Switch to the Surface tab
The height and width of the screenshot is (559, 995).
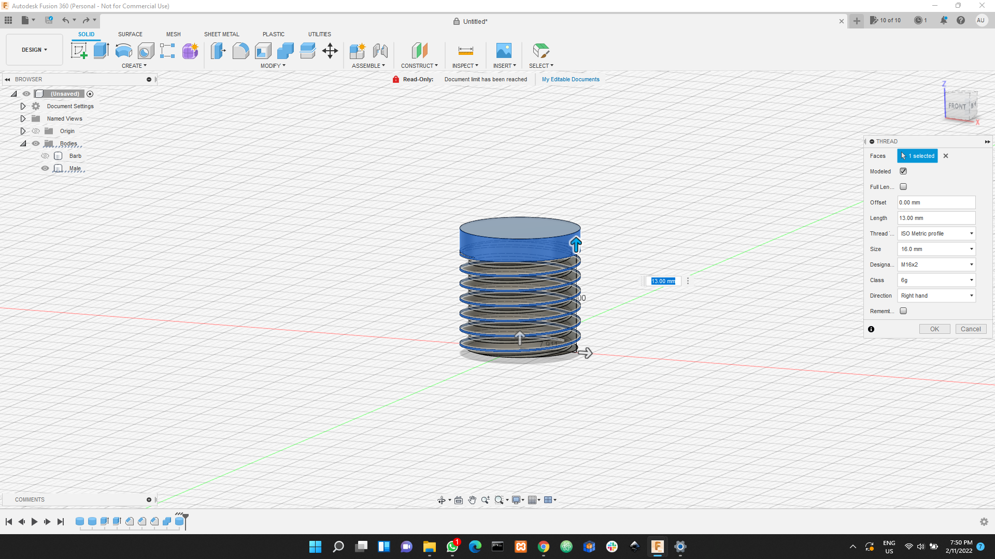130,34
